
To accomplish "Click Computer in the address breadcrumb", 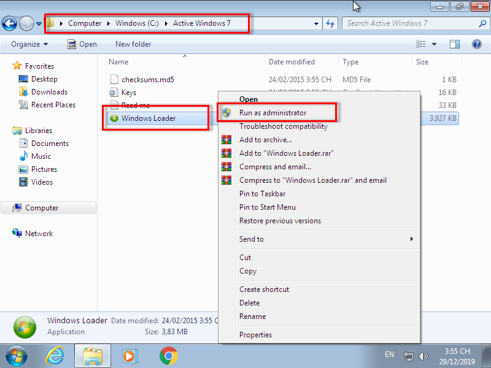I will (x=85, y=23).
